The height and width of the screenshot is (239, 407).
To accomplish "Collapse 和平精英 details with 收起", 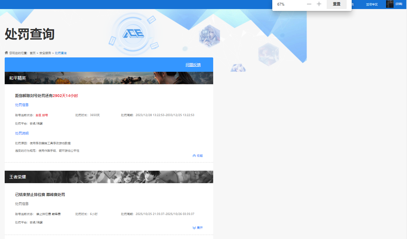I will point(199,156).
